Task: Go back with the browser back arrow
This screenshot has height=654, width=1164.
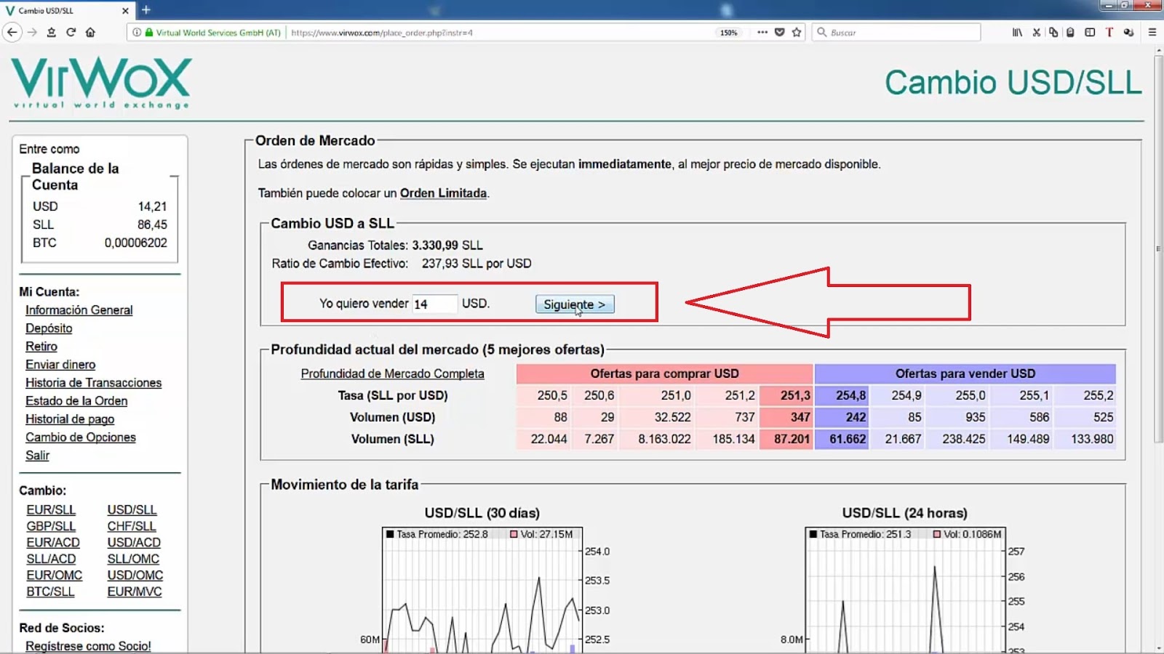Action: [12, 32]
